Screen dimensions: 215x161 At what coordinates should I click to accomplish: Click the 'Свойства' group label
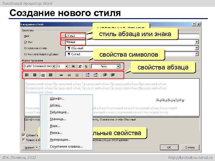27,30
